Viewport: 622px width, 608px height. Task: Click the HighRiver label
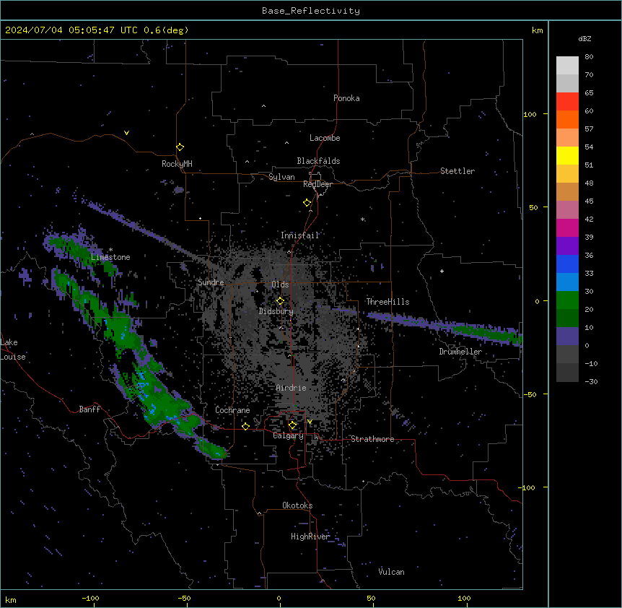coord(310,537)
